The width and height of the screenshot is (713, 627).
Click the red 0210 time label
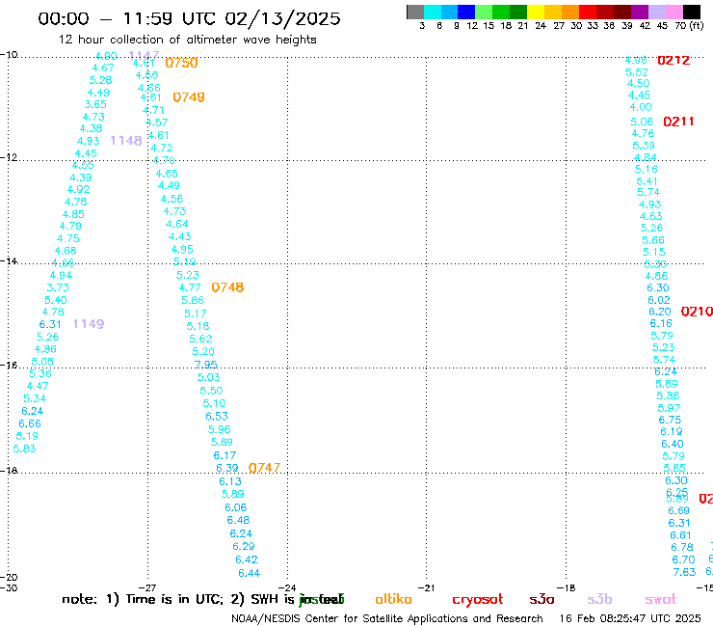[x=697, y=312]
